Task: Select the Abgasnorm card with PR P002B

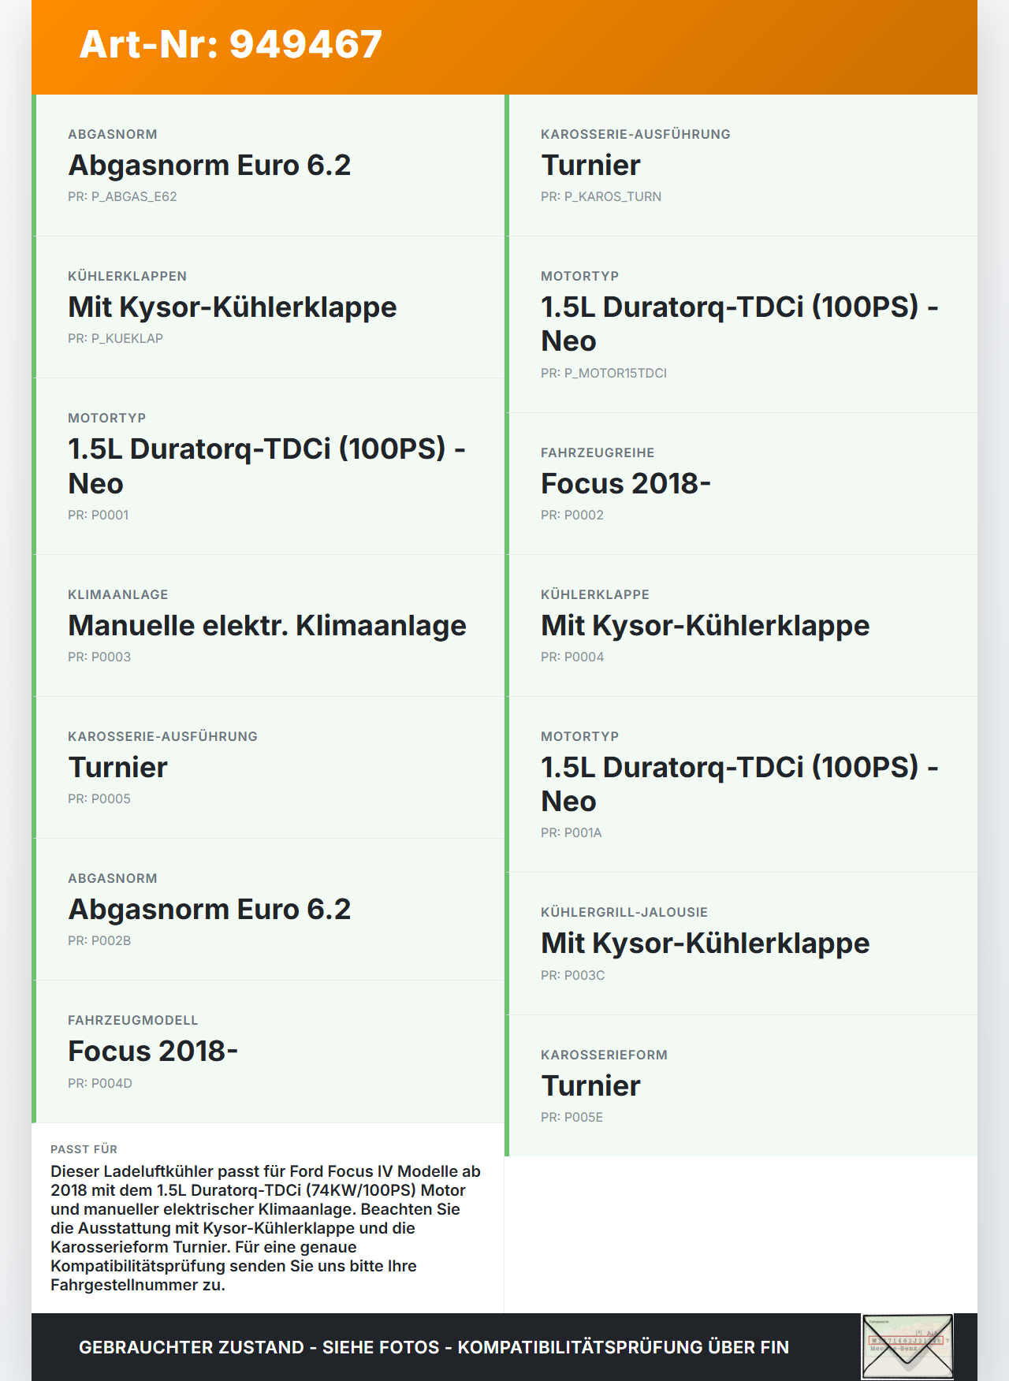Action: tap(270, 909)
